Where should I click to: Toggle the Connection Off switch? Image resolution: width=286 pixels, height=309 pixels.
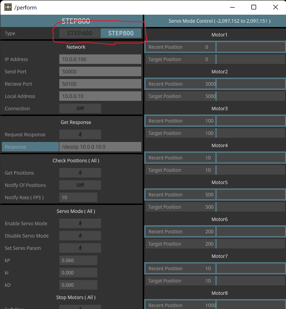coord(80,108)
